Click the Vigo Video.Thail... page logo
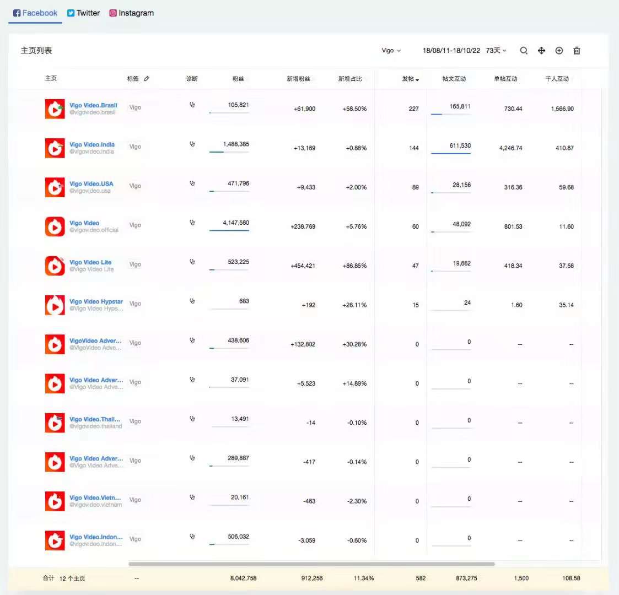Viewport: 619px width, 595px height. [x=55, y=423]
